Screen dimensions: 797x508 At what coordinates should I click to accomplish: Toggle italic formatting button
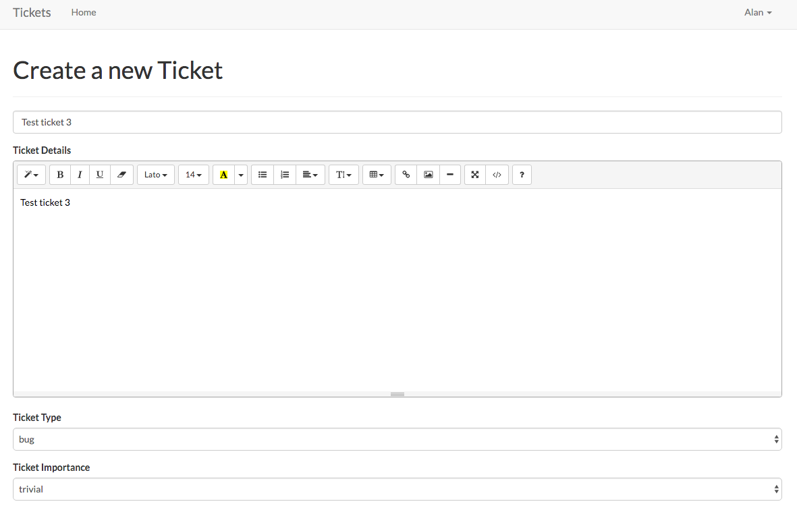80,175
